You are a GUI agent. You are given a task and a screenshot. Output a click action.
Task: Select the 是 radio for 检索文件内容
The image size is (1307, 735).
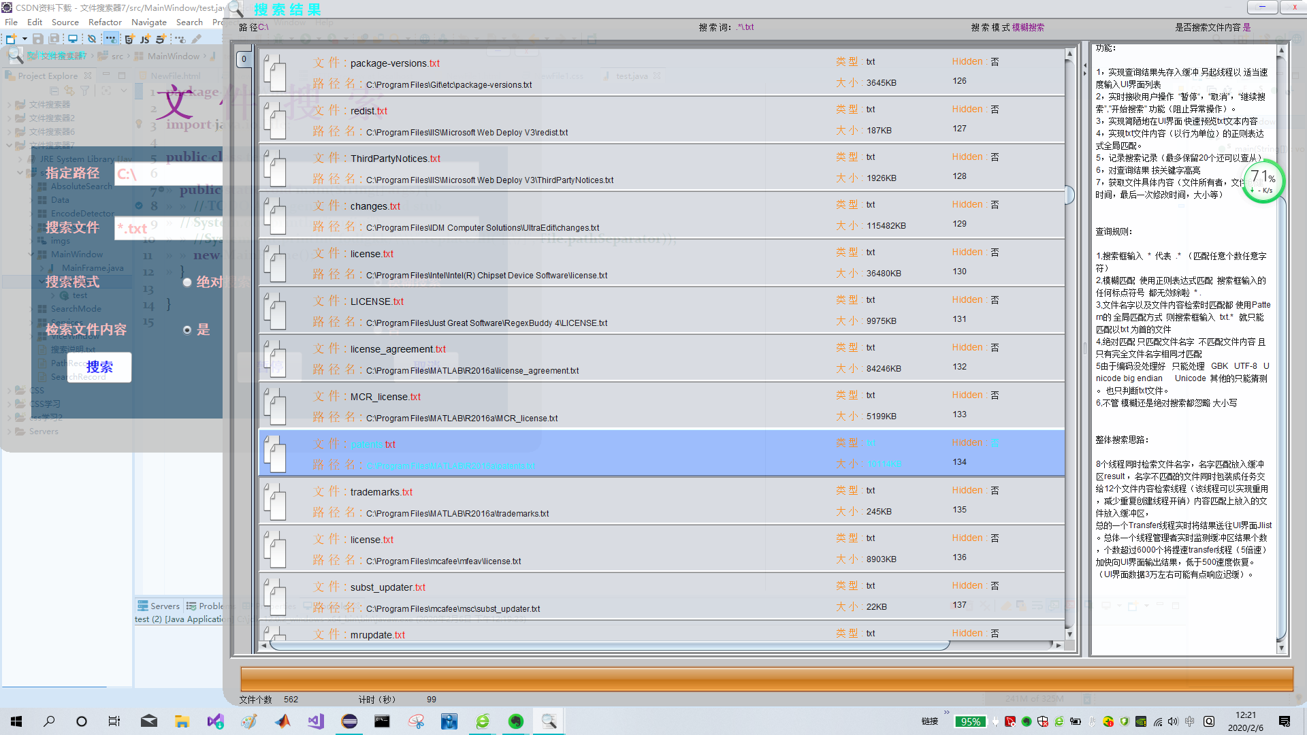(x=187, y=330)
